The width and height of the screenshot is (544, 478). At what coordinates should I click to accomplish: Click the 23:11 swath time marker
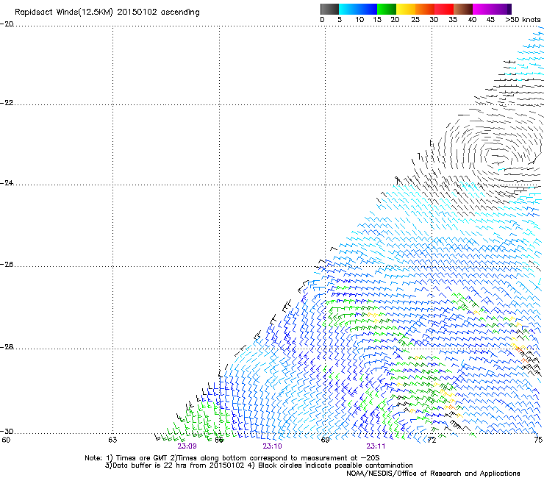point(376,446)
